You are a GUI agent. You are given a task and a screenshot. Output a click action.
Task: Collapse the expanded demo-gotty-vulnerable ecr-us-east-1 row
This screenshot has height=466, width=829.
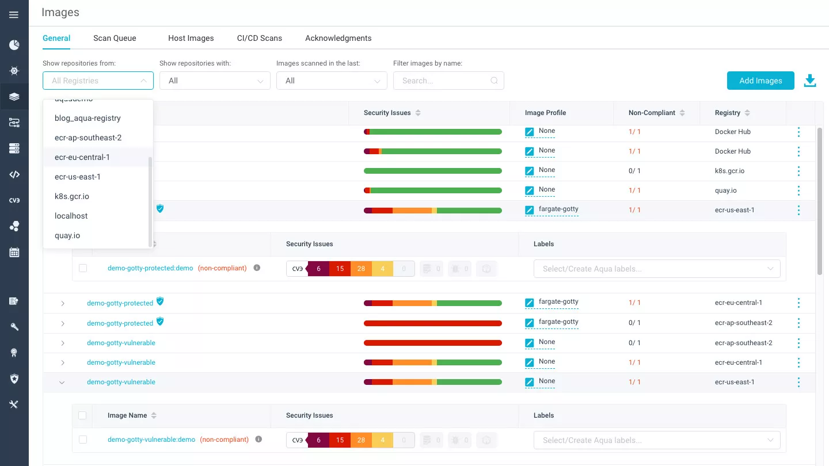pyautogui.click(x=62, y=383)
